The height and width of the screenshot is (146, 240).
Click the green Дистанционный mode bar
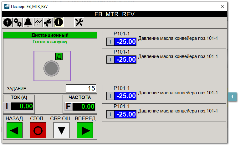50,35
